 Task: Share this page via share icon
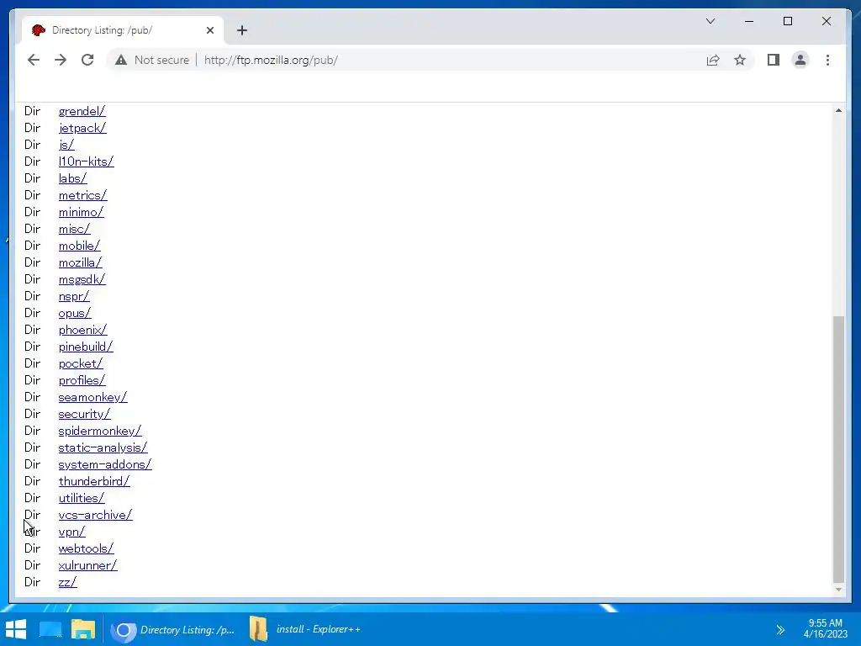point(713,60)
